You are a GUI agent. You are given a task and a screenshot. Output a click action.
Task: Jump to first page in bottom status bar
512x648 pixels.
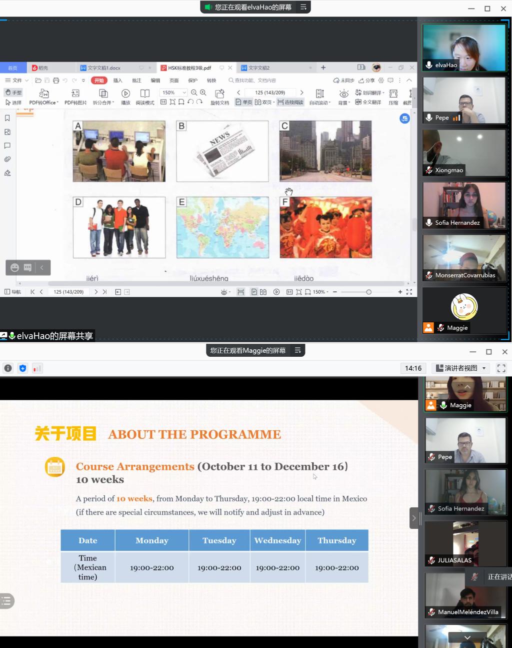click(32, 292)
